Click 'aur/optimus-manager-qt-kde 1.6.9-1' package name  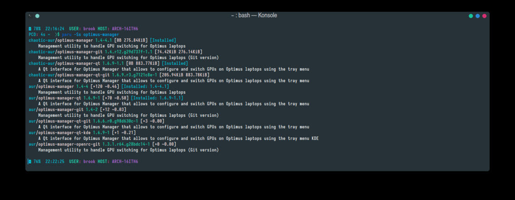(69, 133)
